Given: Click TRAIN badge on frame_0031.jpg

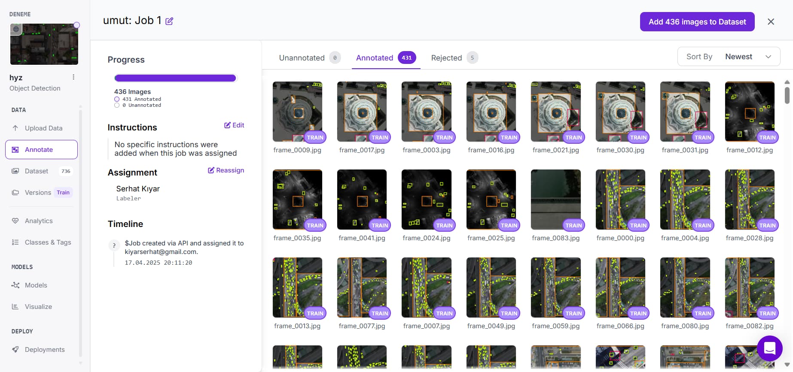Looking at the screenshot, I should 703,137.
